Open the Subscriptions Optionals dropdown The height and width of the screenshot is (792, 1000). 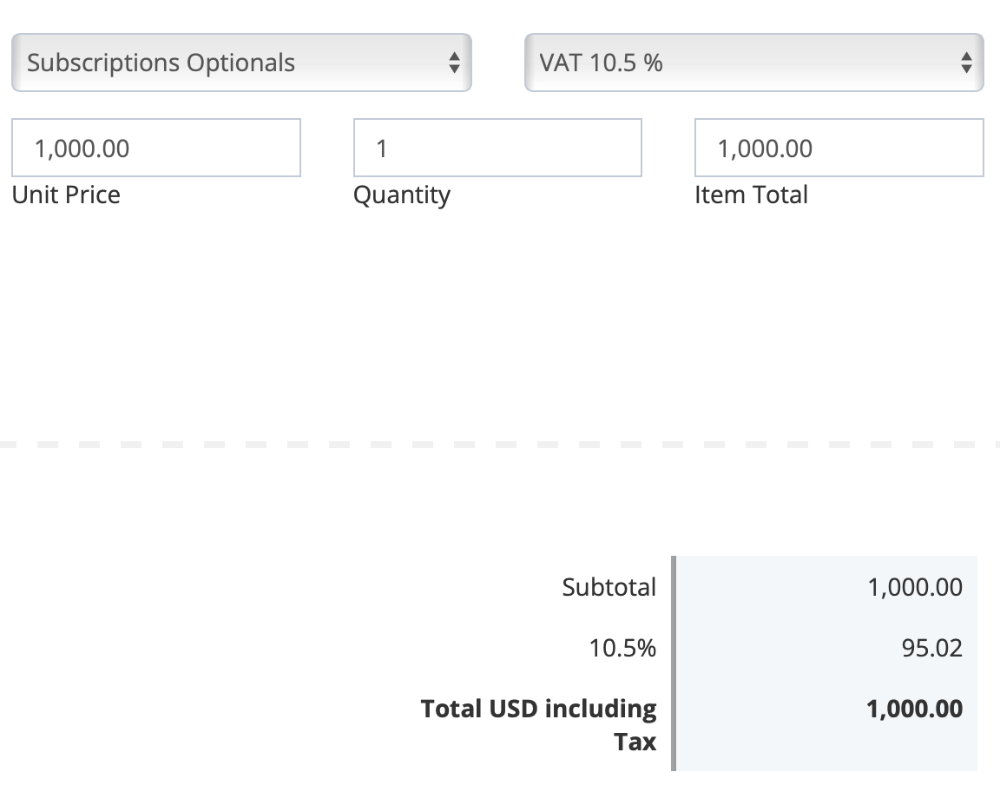(x=226, y=63)
